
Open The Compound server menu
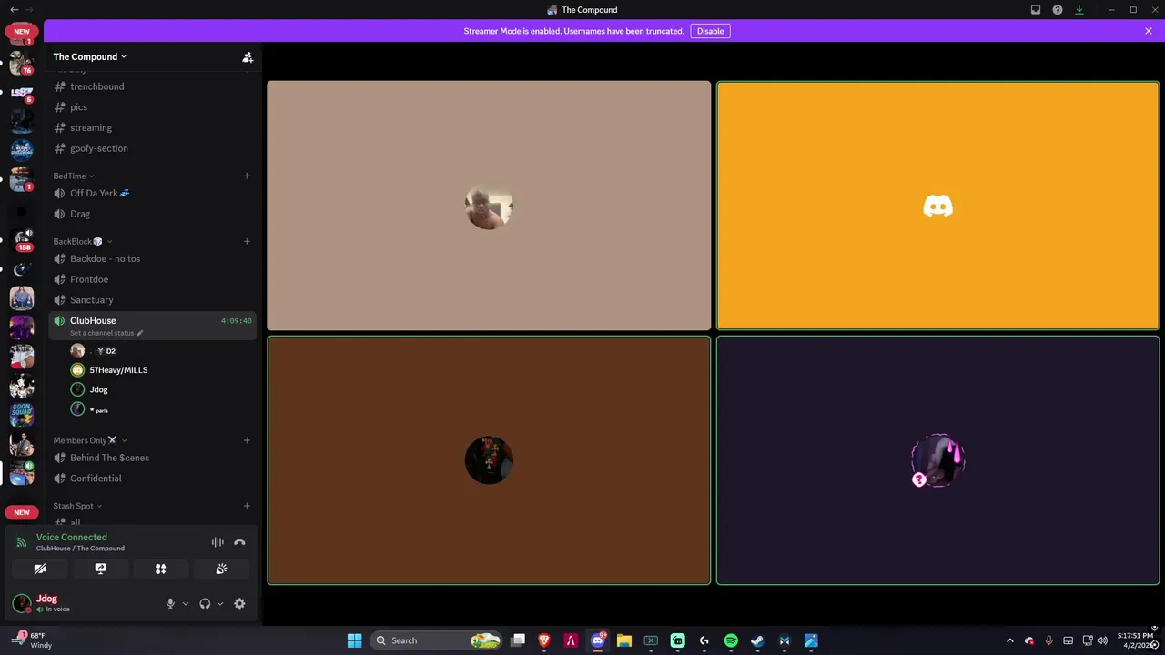pyautogui.click(x=90, y=56)
